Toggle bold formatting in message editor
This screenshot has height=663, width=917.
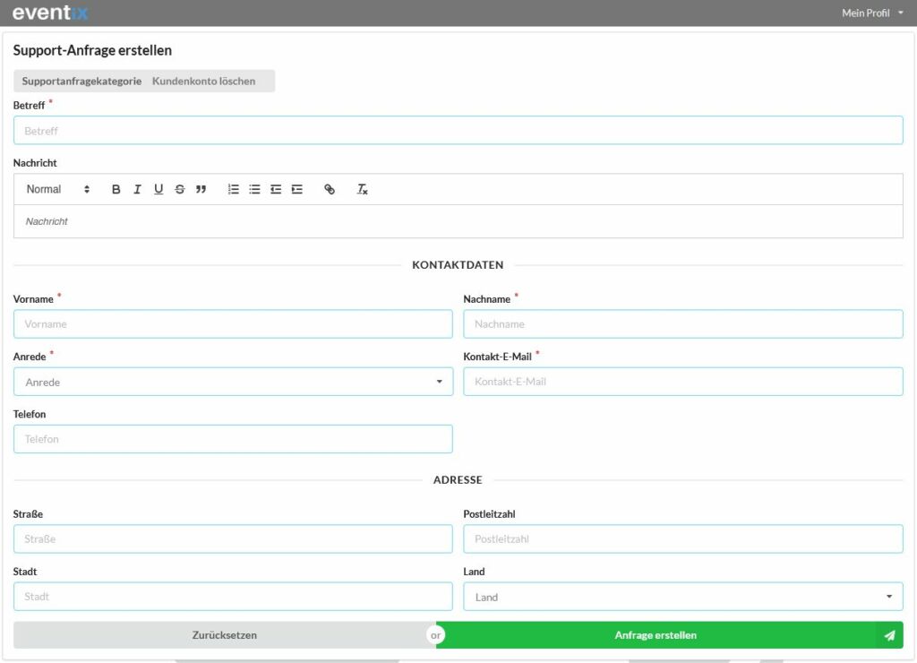(x=116, y=189)
